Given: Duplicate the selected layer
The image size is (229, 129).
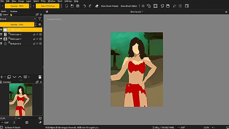Looking at the screenshot, I should (9, 77).
